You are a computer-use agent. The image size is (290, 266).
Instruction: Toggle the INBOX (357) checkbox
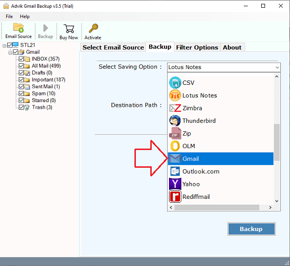pos(21,59)
